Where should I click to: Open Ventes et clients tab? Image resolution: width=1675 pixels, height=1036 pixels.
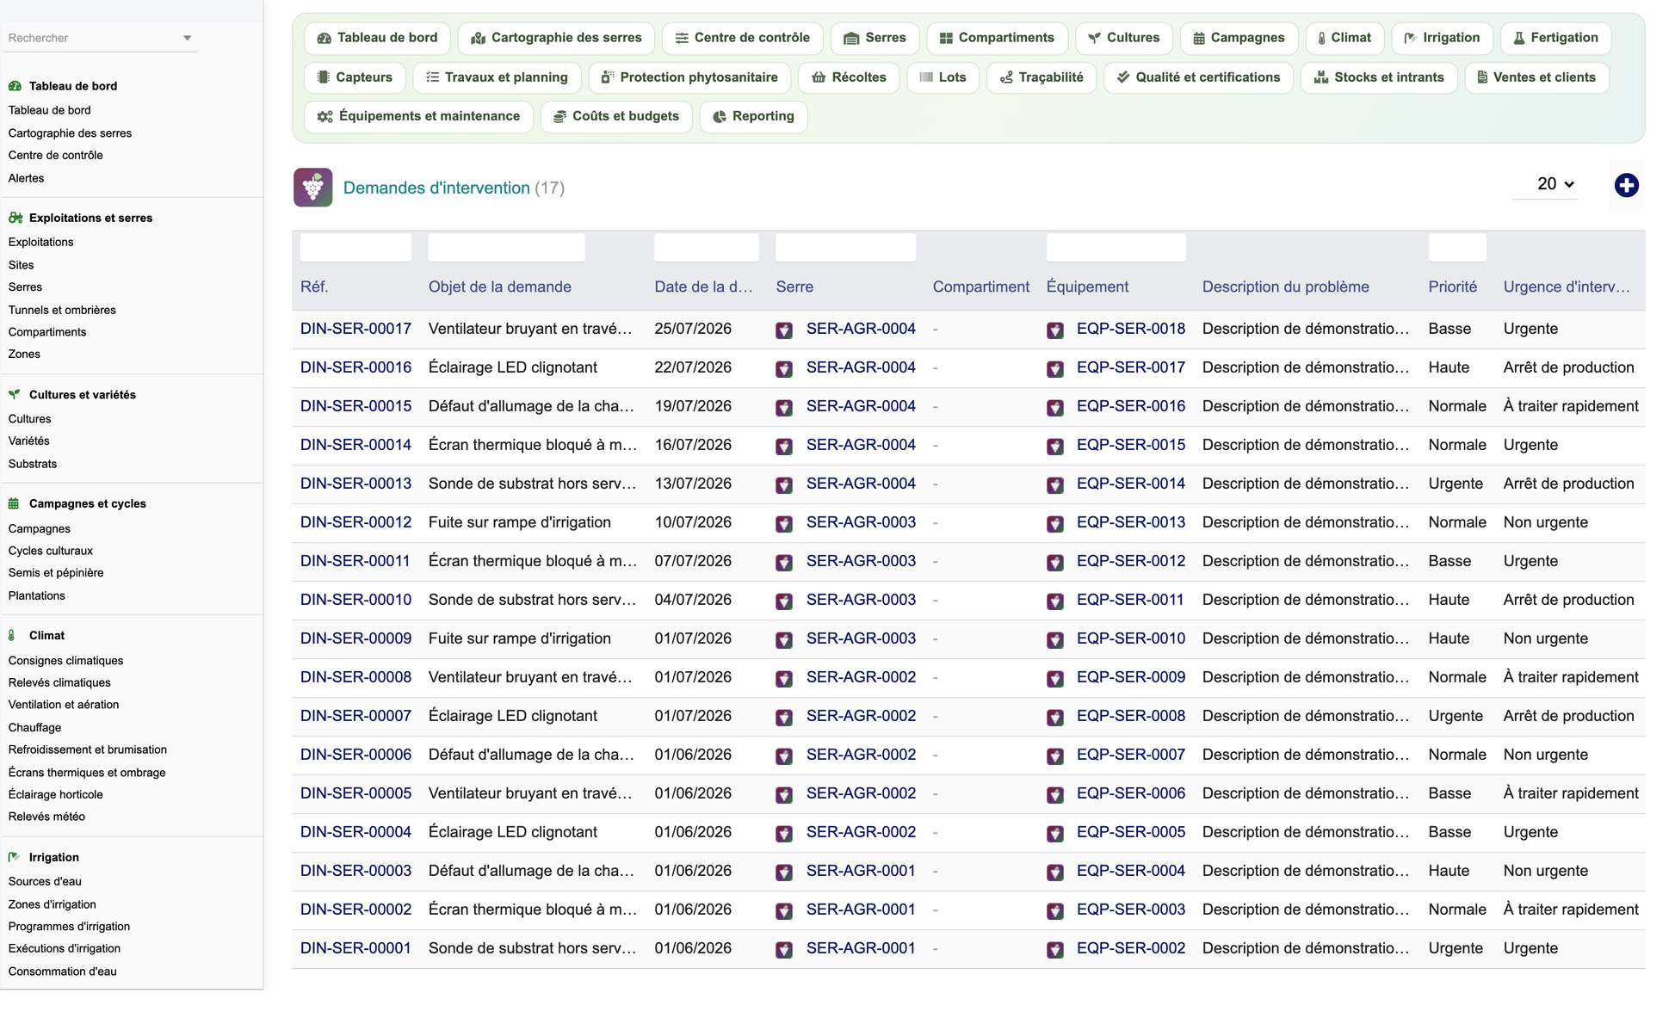(1536, 77)
